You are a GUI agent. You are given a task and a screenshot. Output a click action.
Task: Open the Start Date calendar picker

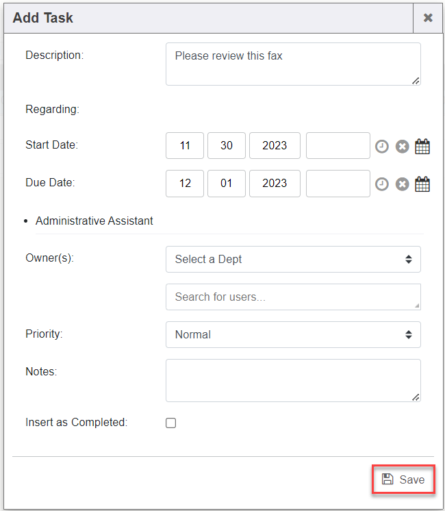(x=423, y=146)
